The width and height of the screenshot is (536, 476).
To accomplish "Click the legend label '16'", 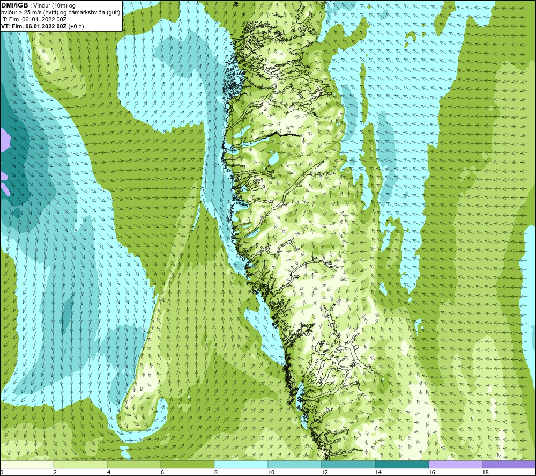I will (x=431, y=473).
